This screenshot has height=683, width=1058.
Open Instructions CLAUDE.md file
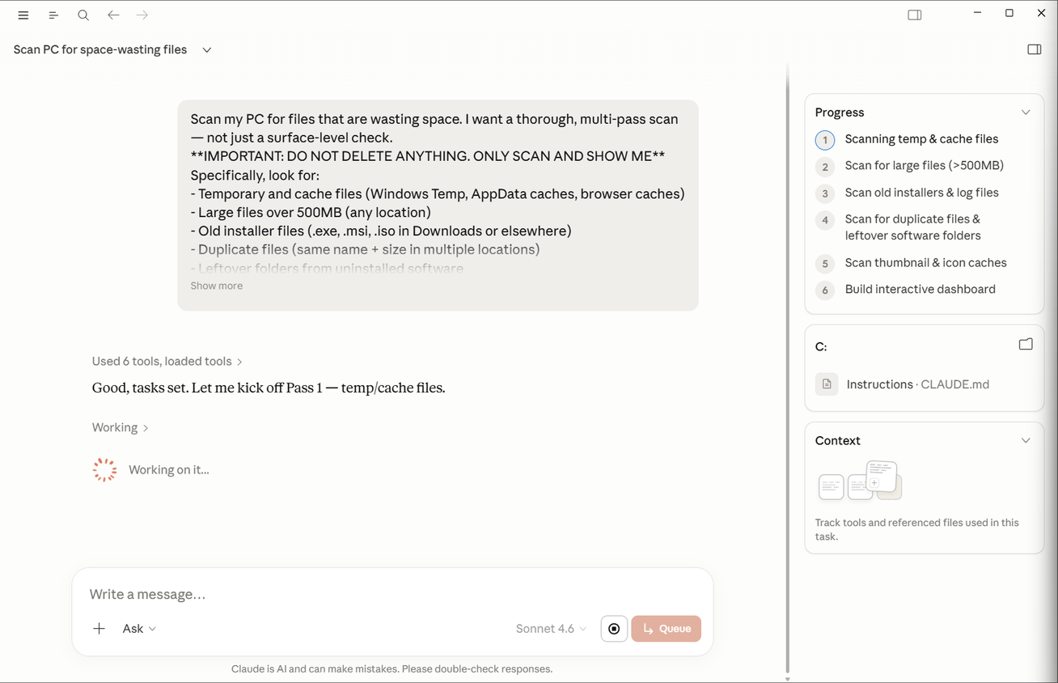pos(917,384)
